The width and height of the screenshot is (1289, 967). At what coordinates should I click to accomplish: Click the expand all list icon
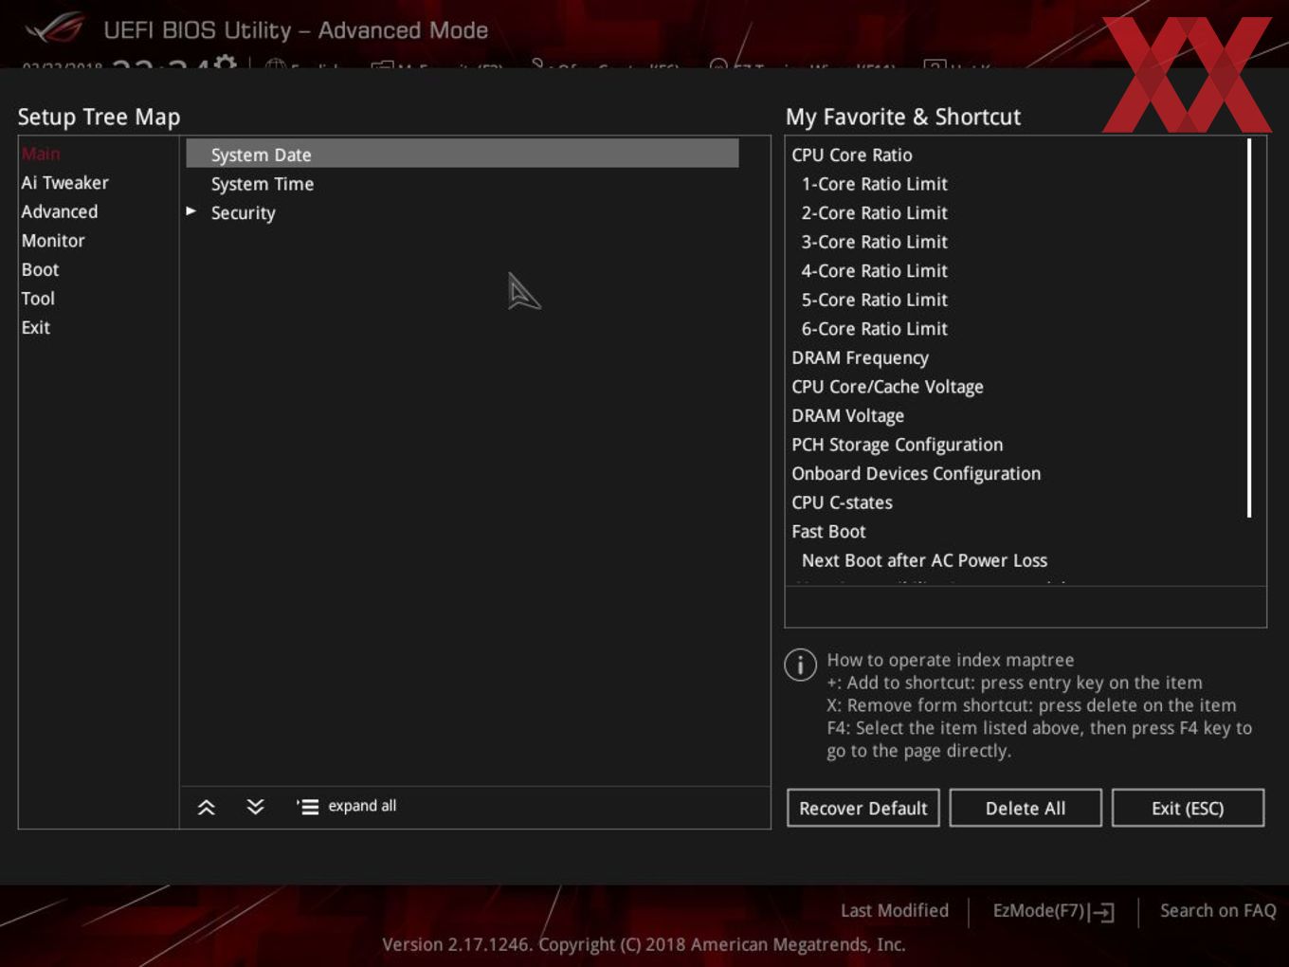pyautogui.click(x=307, y=807)
